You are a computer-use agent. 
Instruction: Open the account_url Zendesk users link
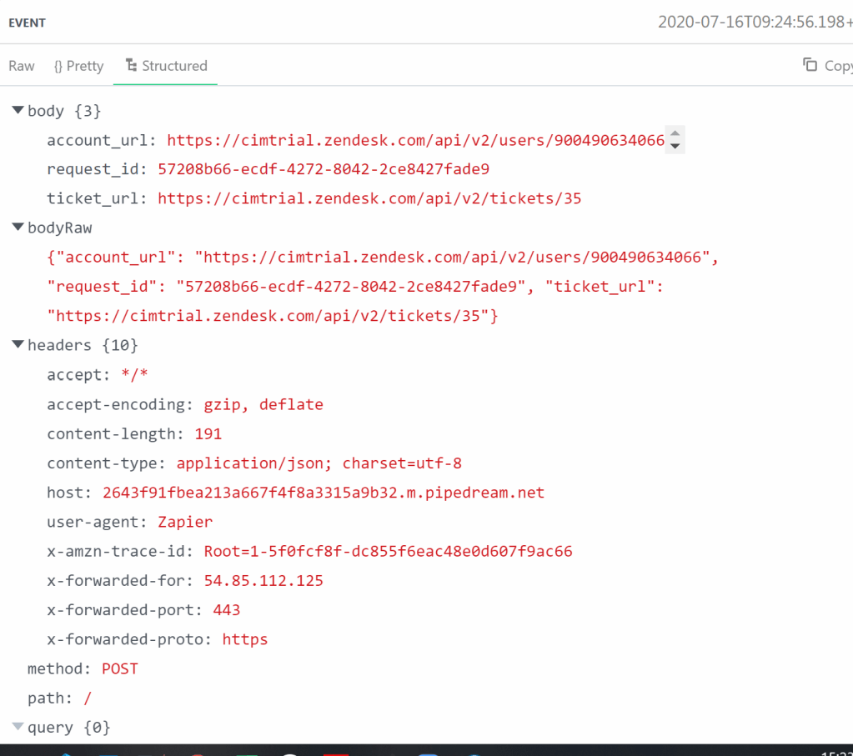pyautogui.click(x=415, y=140)
